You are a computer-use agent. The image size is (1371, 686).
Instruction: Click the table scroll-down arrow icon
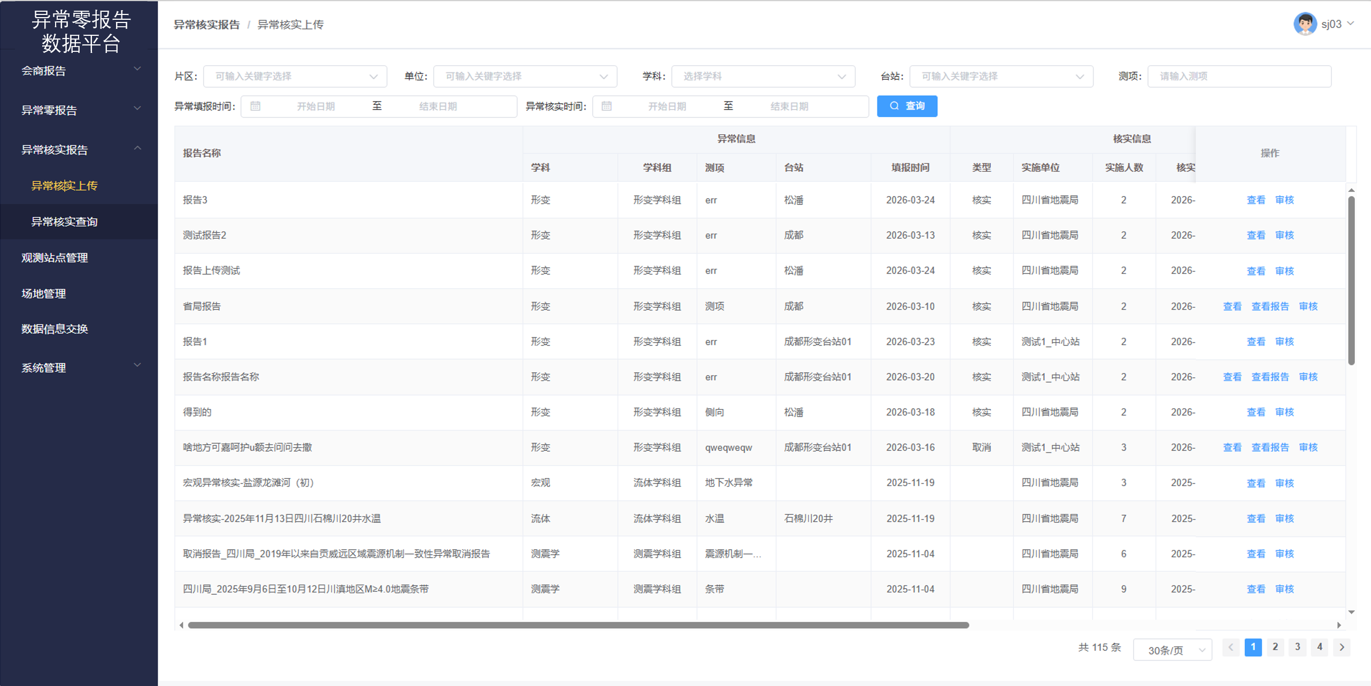coord(1351,612)
